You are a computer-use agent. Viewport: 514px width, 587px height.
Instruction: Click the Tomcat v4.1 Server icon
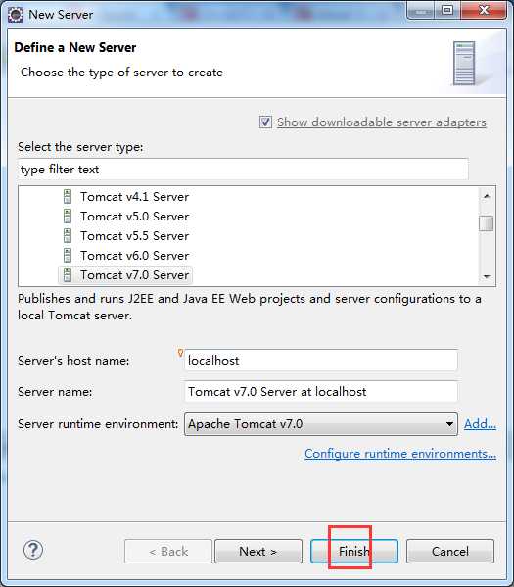(x=68, y=197)
